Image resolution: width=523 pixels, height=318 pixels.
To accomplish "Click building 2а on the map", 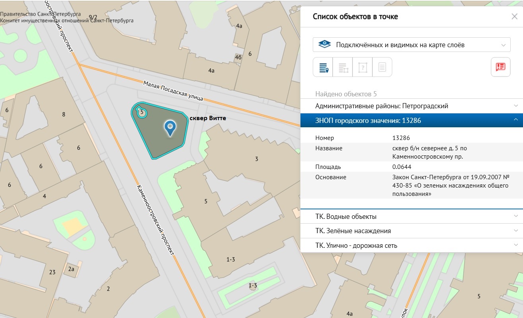I will 71,269.
